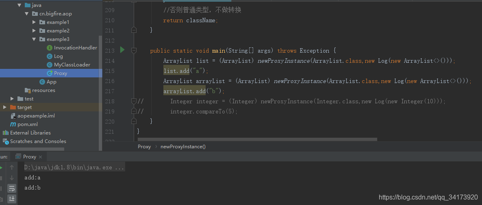The image size is (482, 205).
Task: Close the Proxy run tab
Action: coord(41,157)
